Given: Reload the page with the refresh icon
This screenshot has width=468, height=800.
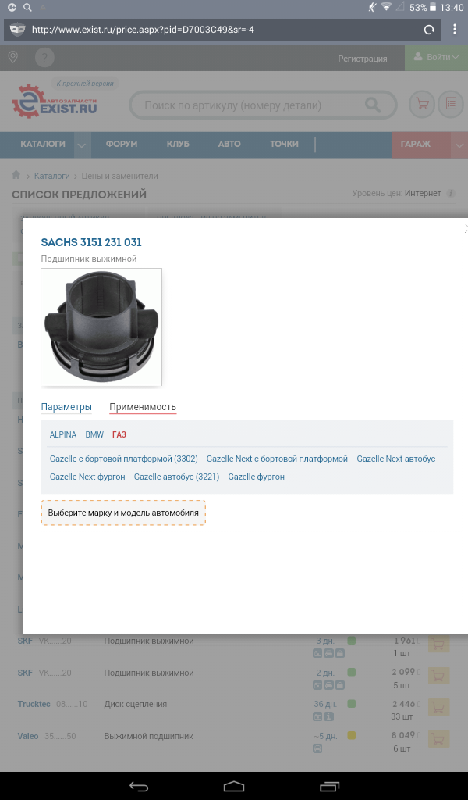Looking at the screenshot, I should point(429,30).
